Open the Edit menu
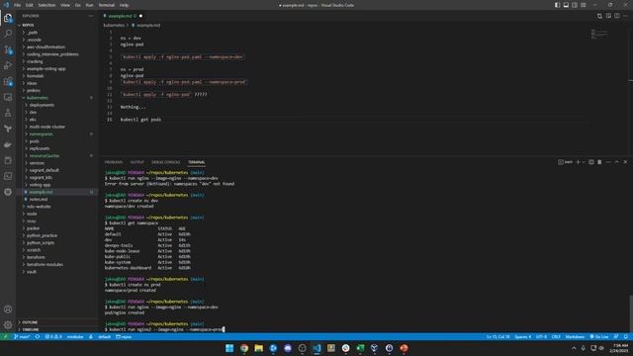 click(x=29, y=5)
